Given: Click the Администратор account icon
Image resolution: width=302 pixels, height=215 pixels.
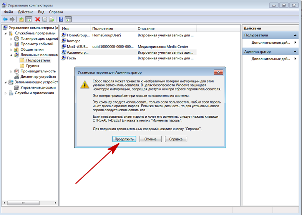Looking at the screenshot, I should coord(64,52).
